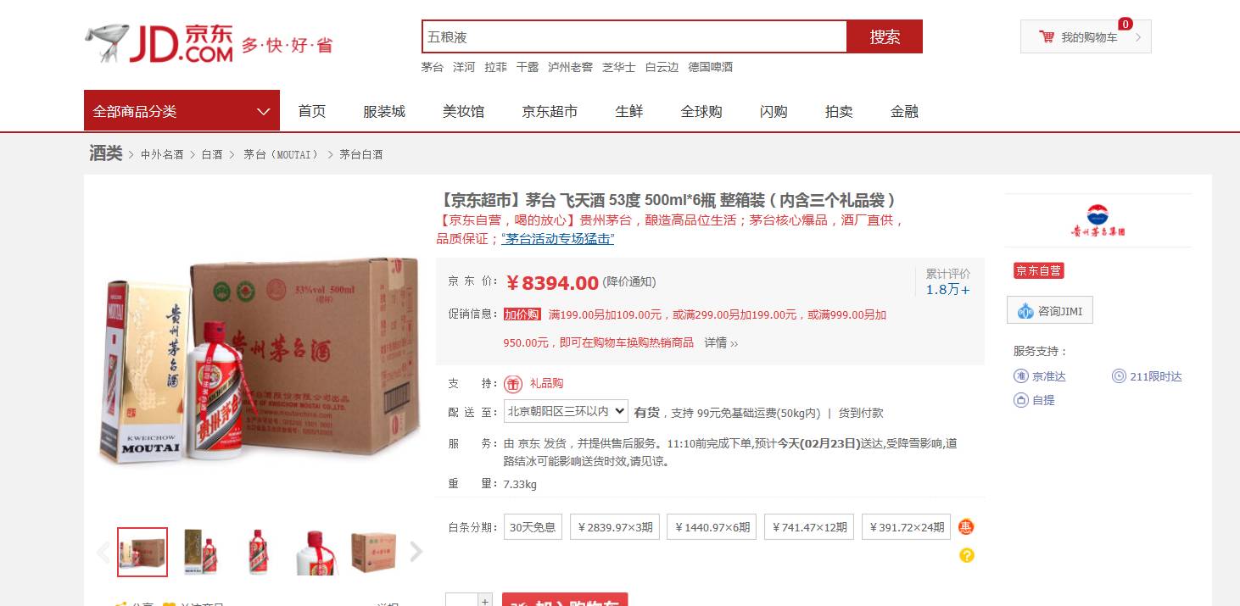Select the 30天免息 installment option
Image resolution: width=1240 pixels, height=606 pixels.
533,526
